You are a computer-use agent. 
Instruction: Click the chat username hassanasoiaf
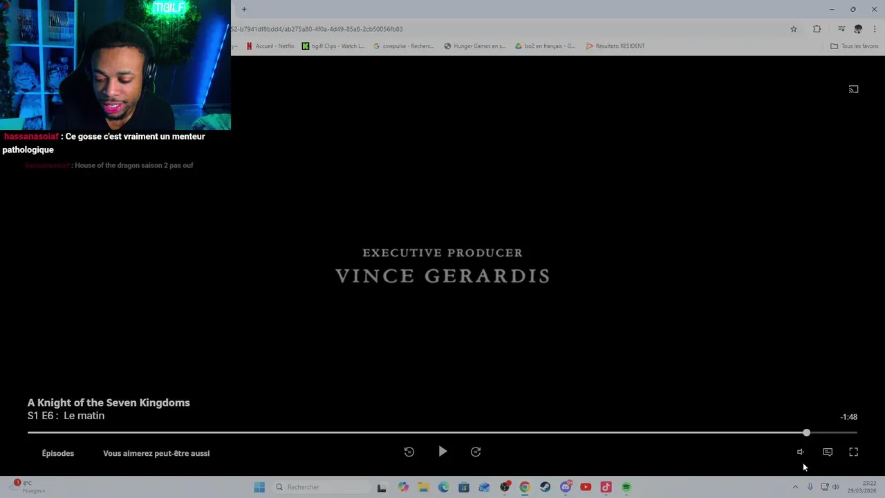click(x=31, y=137)
